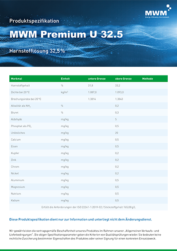Image resolution: width=177 pixels, height=251 pixels.
Task: Click the upper limit '0,2' for Kupfer
Action: [x=117, y=153]
